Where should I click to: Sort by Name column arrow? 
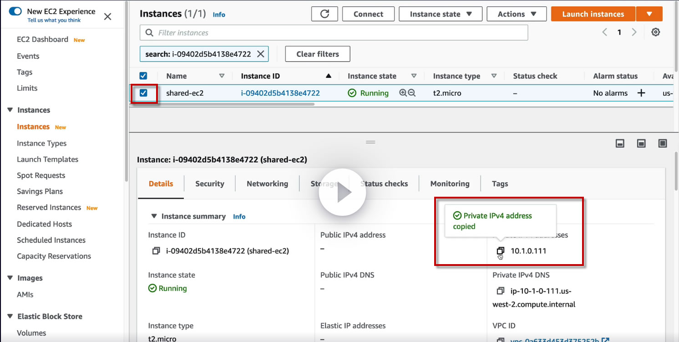click(x=222, y=76)
